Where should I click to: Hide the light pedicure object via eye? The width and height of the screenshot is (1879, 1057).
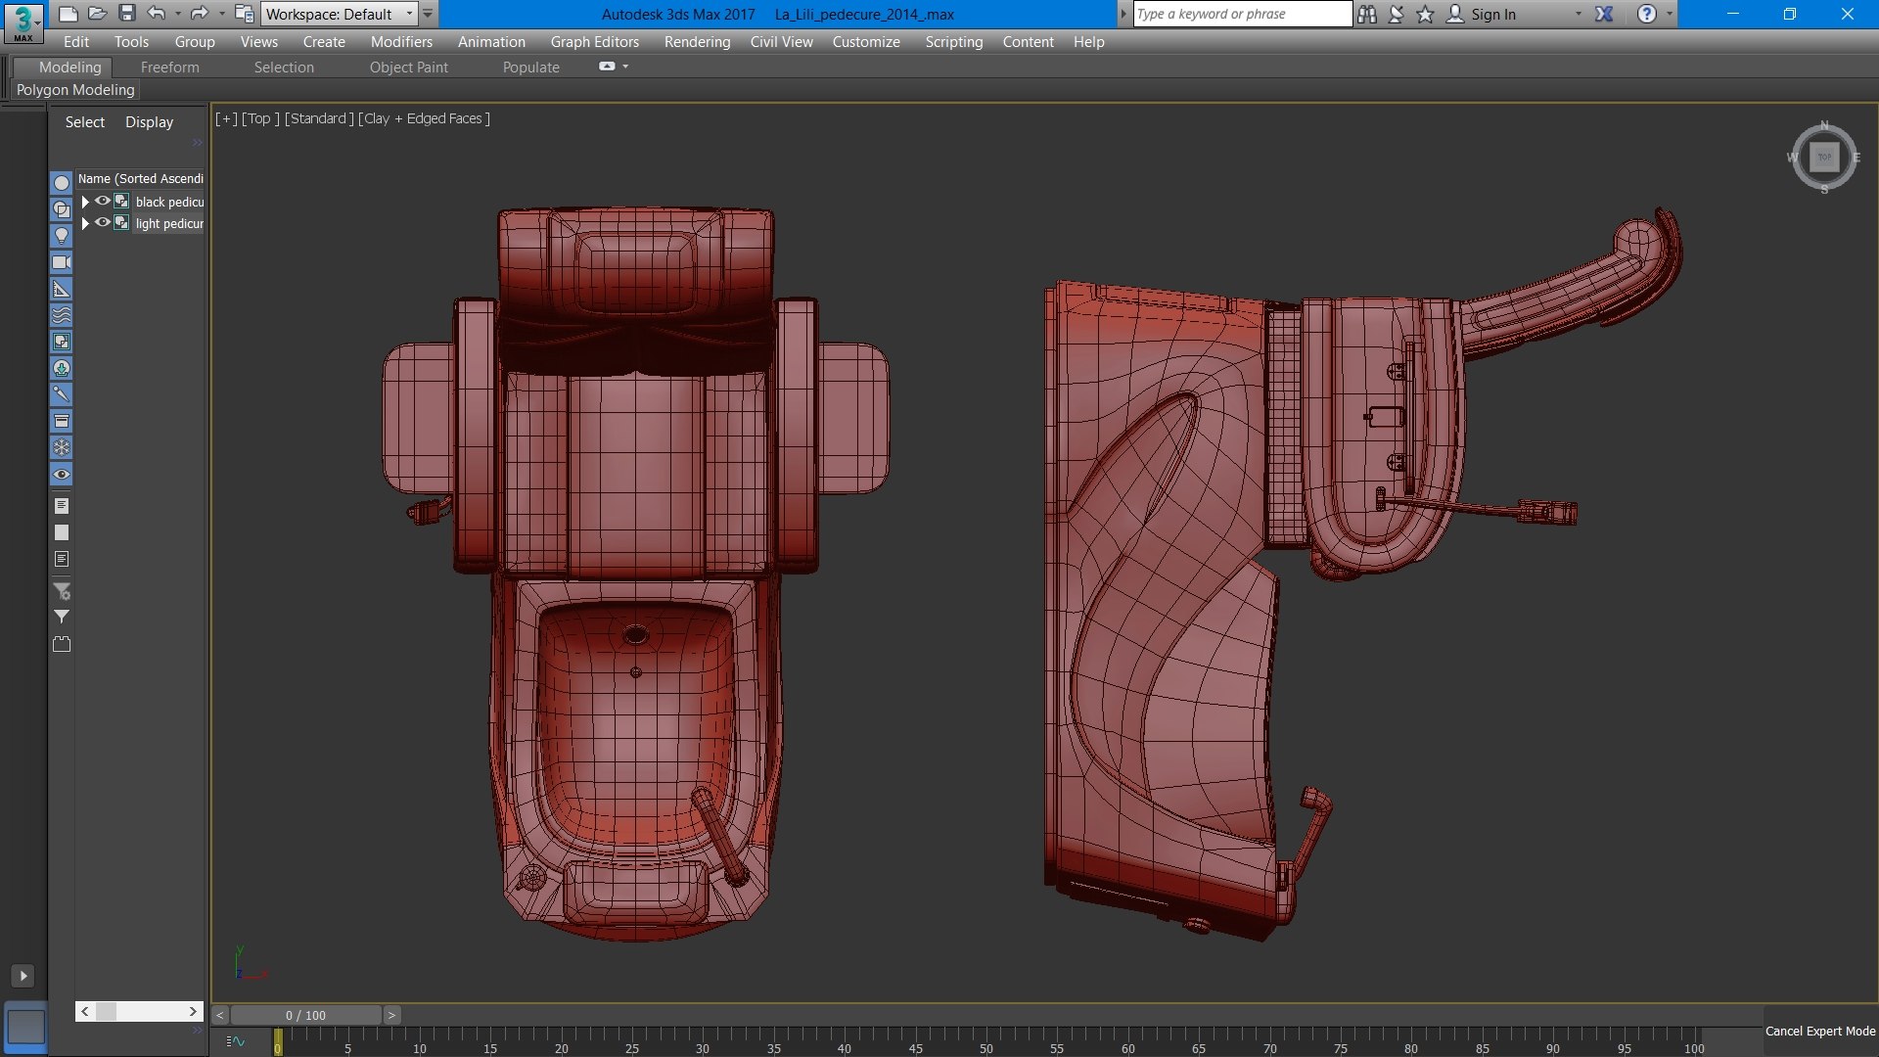(102, 222)
